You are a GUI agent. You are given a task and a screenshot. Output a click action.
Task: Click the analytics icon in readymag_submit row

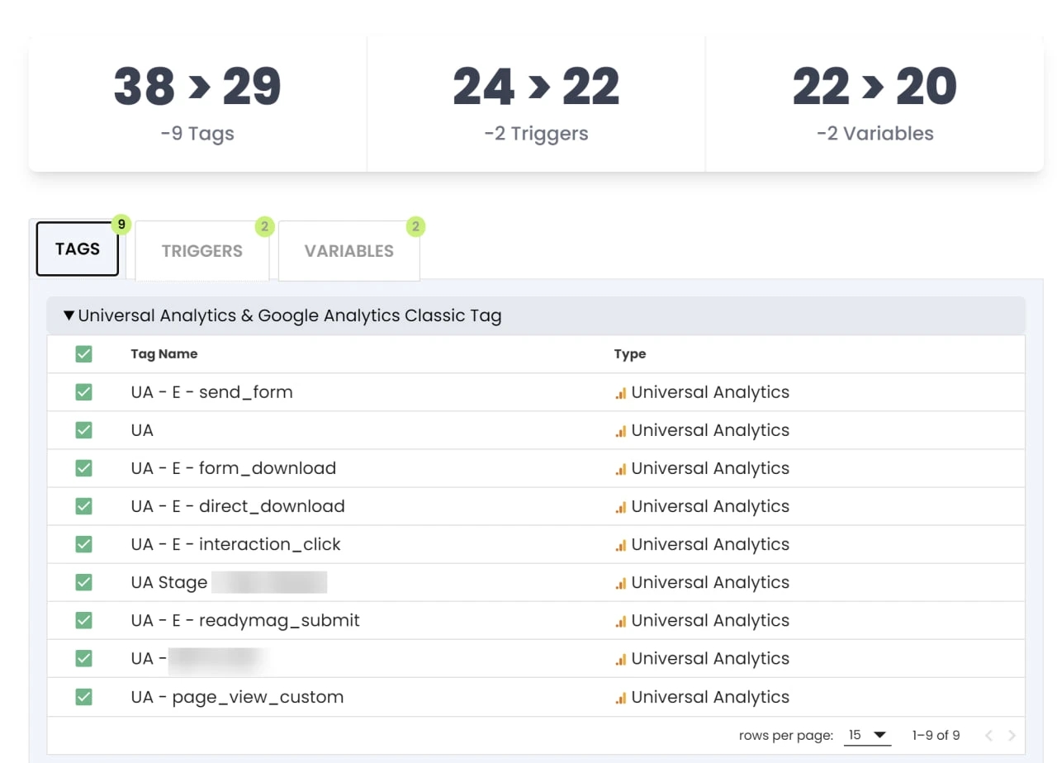(621, 621)
